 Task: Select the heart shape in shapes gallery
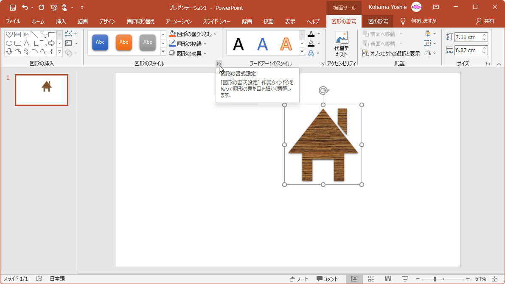(8, 35)
